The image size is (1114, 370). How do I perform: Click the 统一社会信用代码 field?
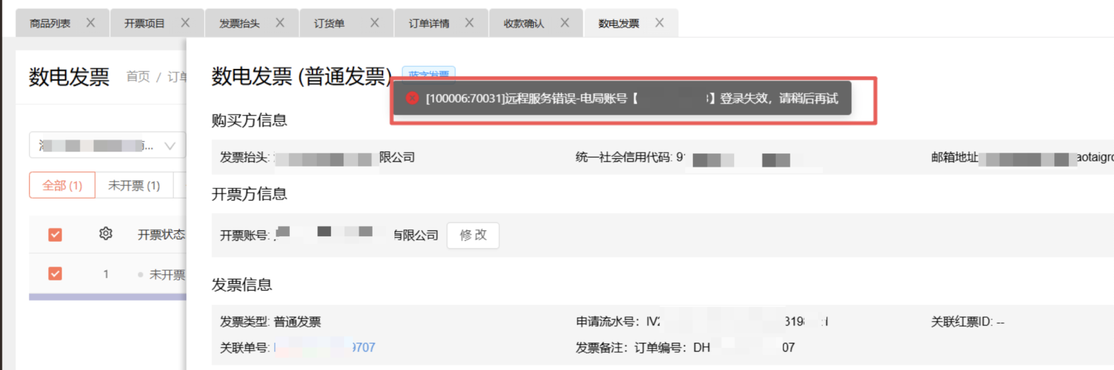click(683, 158)
